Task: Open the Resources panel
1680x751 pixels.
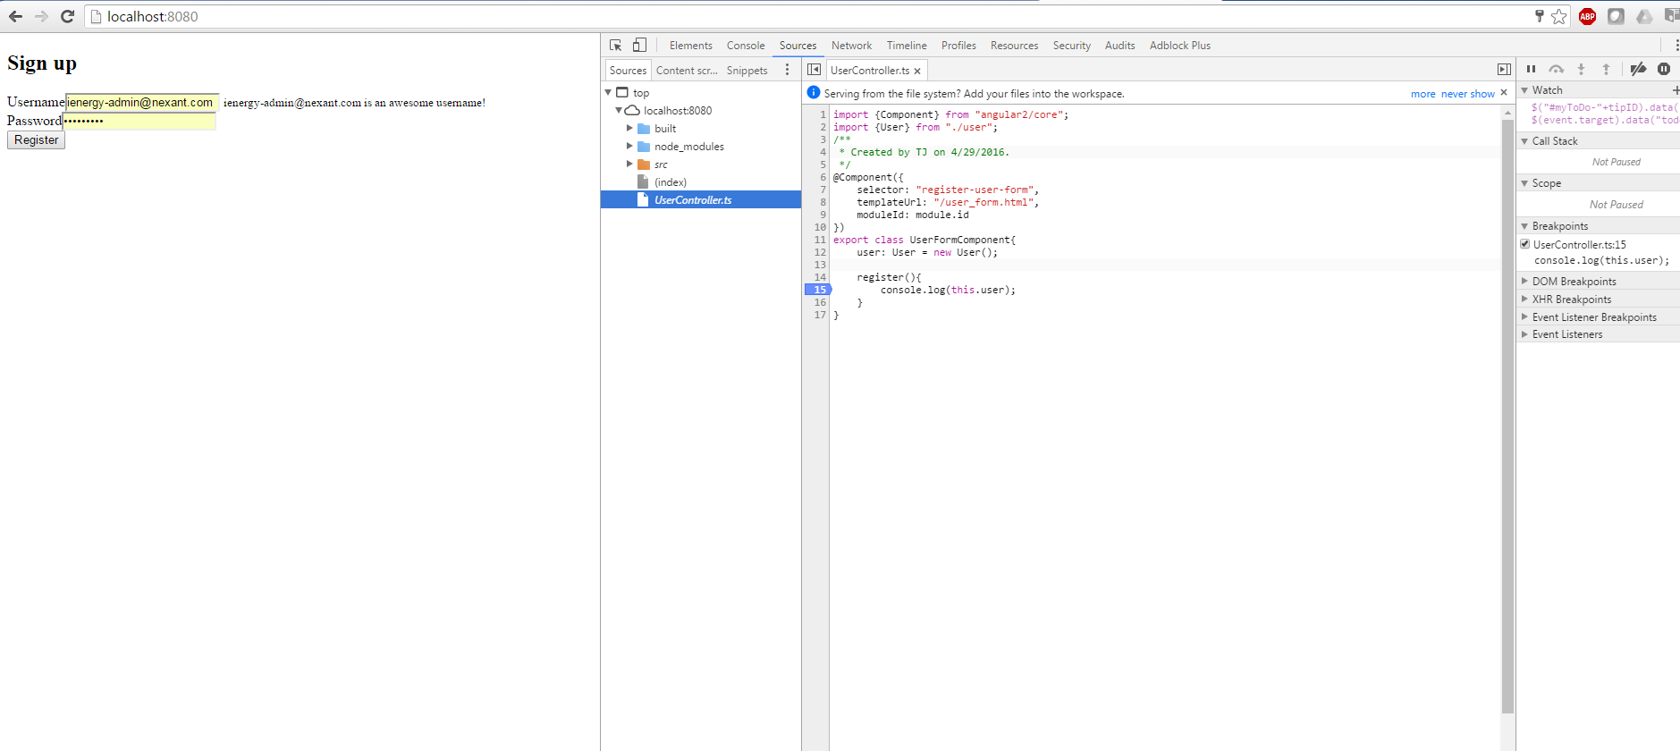Action: click(x=1014, y=46)
